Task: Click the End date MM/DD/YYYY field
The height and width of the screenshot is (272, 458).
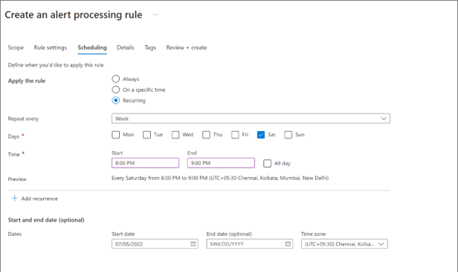Action: point(250,244)
